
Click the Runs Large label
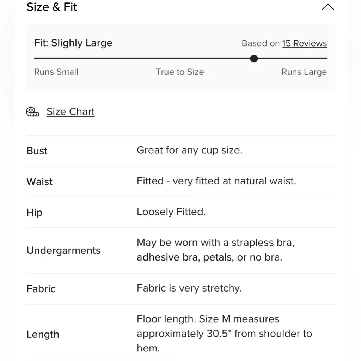click(x=304, y=72)
